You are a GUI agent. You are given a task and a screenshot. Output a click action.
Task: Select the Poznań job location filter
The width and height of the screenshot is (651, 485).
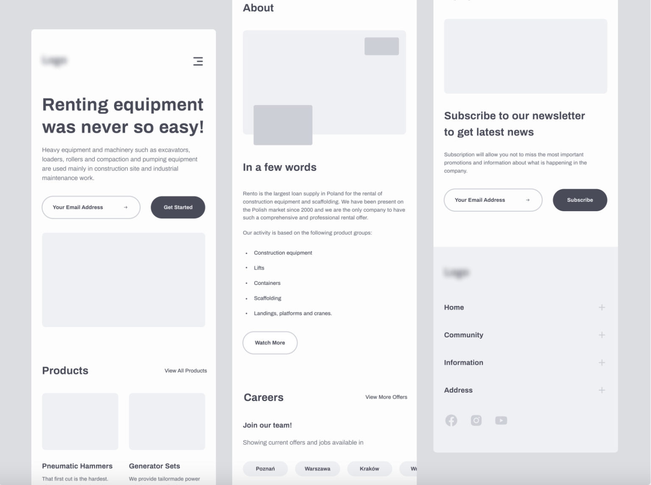coord(265,468)
